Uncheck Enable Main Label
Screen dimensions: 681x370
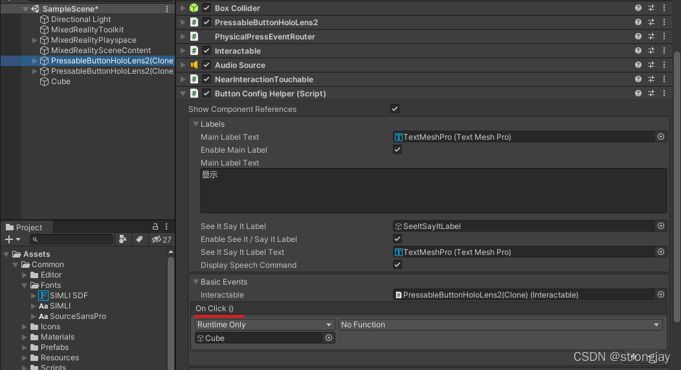[397, 149]
